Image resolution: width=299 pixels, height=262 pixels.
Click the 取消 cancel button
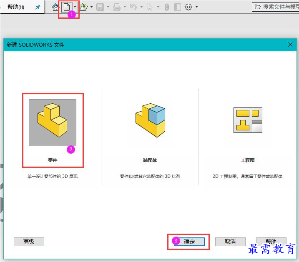pos(230,242)
